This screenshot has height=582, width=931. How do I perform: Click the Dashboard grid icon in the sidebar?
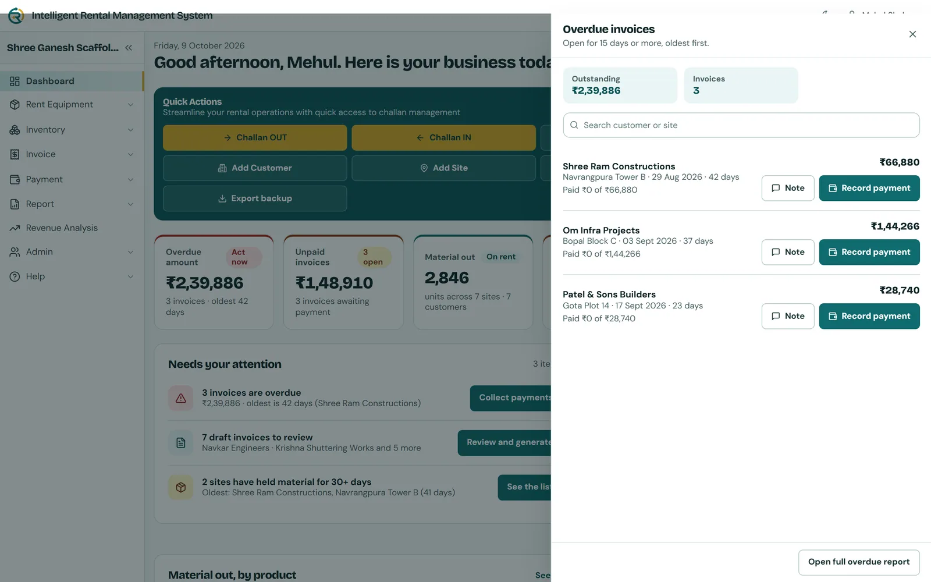coord(15,81)
